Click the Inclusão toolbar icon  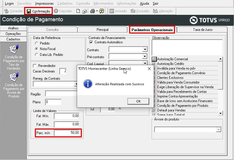click(x=112, y=11)
